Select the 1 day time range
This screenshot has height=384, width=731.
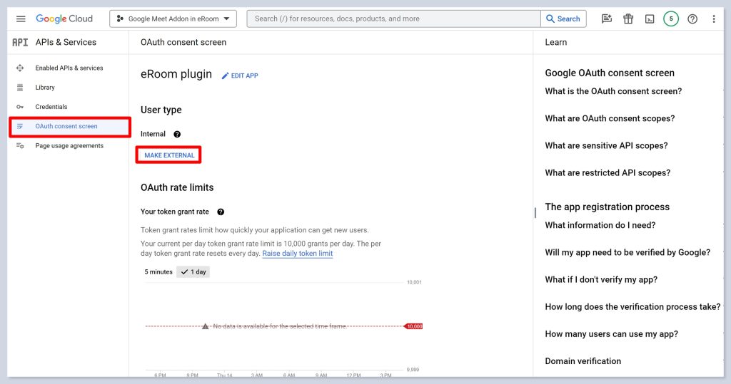point(193,272)
